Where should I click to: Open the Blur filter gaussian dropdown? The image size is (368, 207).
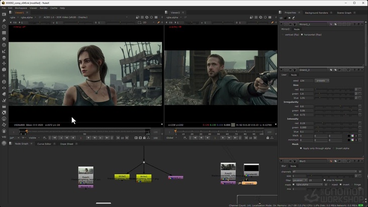pyautogui.click(x=299, y=180)
